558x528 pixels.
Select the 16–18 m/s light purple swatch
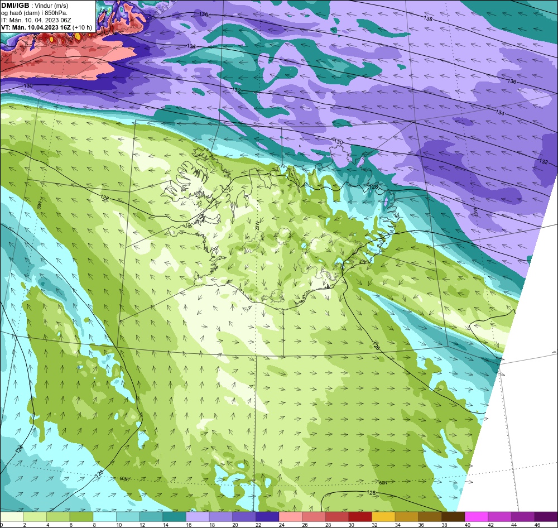[x=198, y=517]
